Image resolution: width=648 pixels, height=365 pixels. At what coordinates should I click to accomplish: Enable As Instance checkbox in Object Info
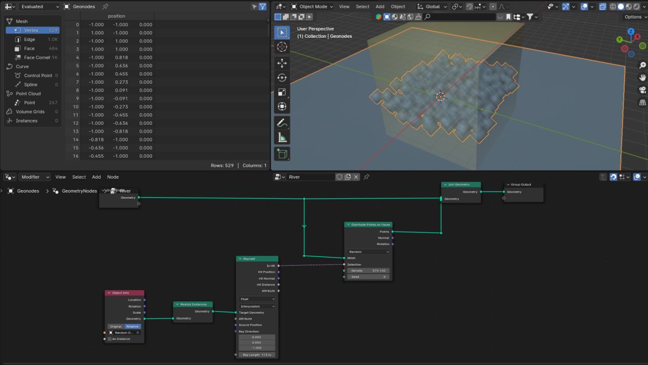coord(110,339)
